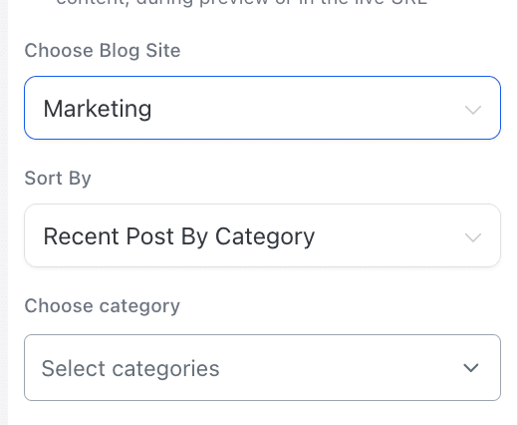The height and width of the screenshot is (425, 518).
Task: Click the Choose Blog Site label
Action: [x=103, y=51]
